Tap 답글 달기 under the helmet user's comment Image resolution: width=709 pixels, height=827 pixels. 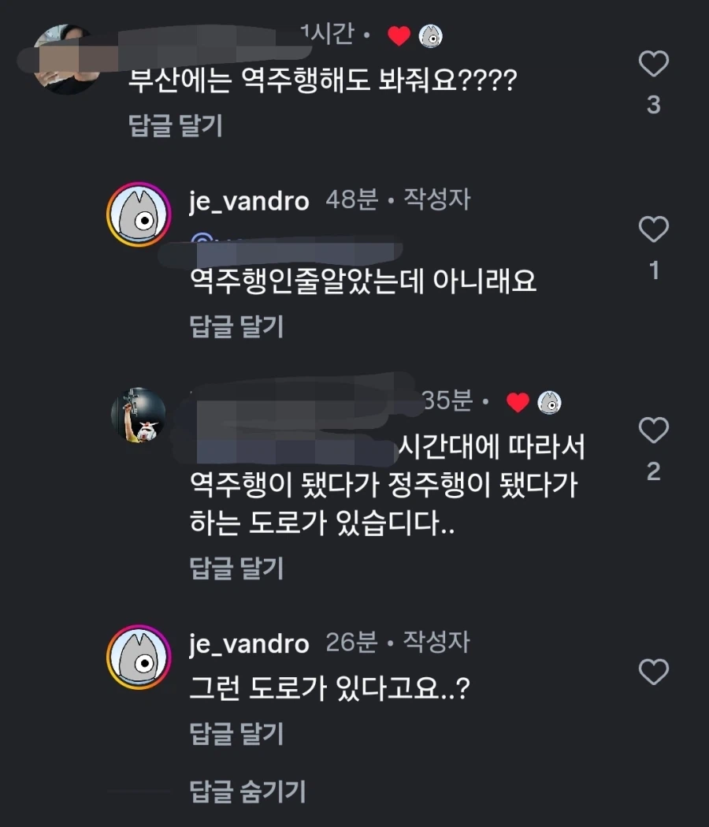click(x=236, y=568)
